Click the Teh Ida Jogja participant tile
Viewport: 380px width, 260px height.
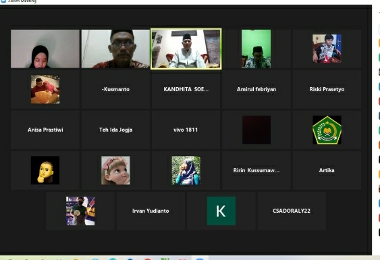click(115, 130)
